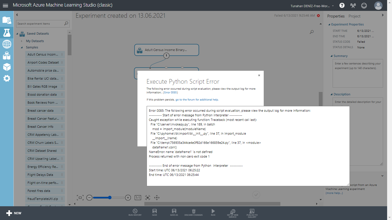Click Set Up Web Service button

(232, 213)
